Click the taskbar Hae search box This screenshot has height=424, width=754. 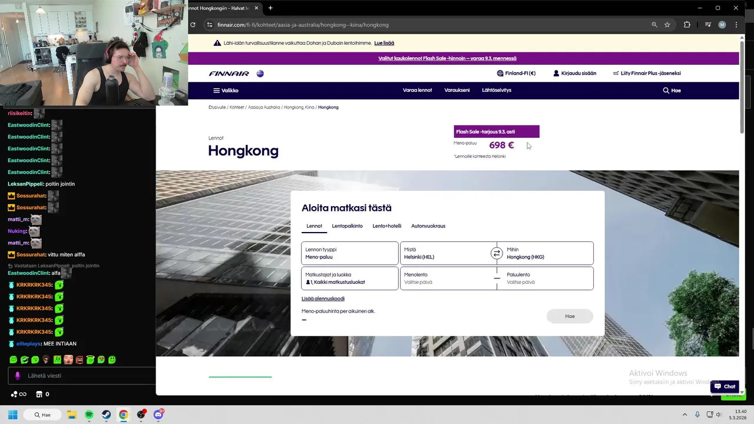click(x=42, y=415)
